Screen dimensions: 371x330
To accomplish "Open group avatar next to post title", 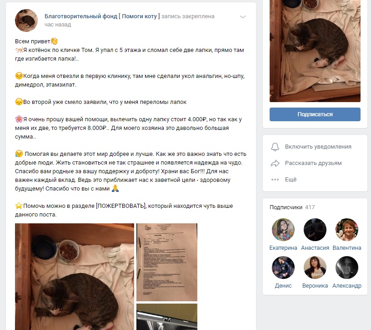I will tap(26, 21).
